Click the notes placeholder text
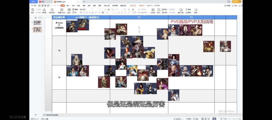The height and width of the screenshot is (120, 272). (52, 115)
